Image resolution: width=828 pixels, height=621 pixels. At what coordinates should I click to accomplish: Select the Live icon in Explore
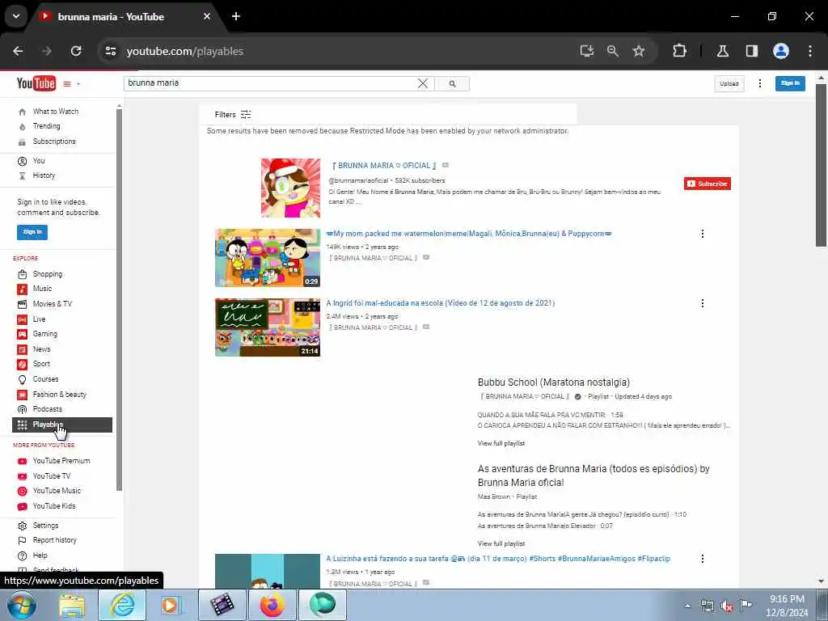tap(22, 319)
